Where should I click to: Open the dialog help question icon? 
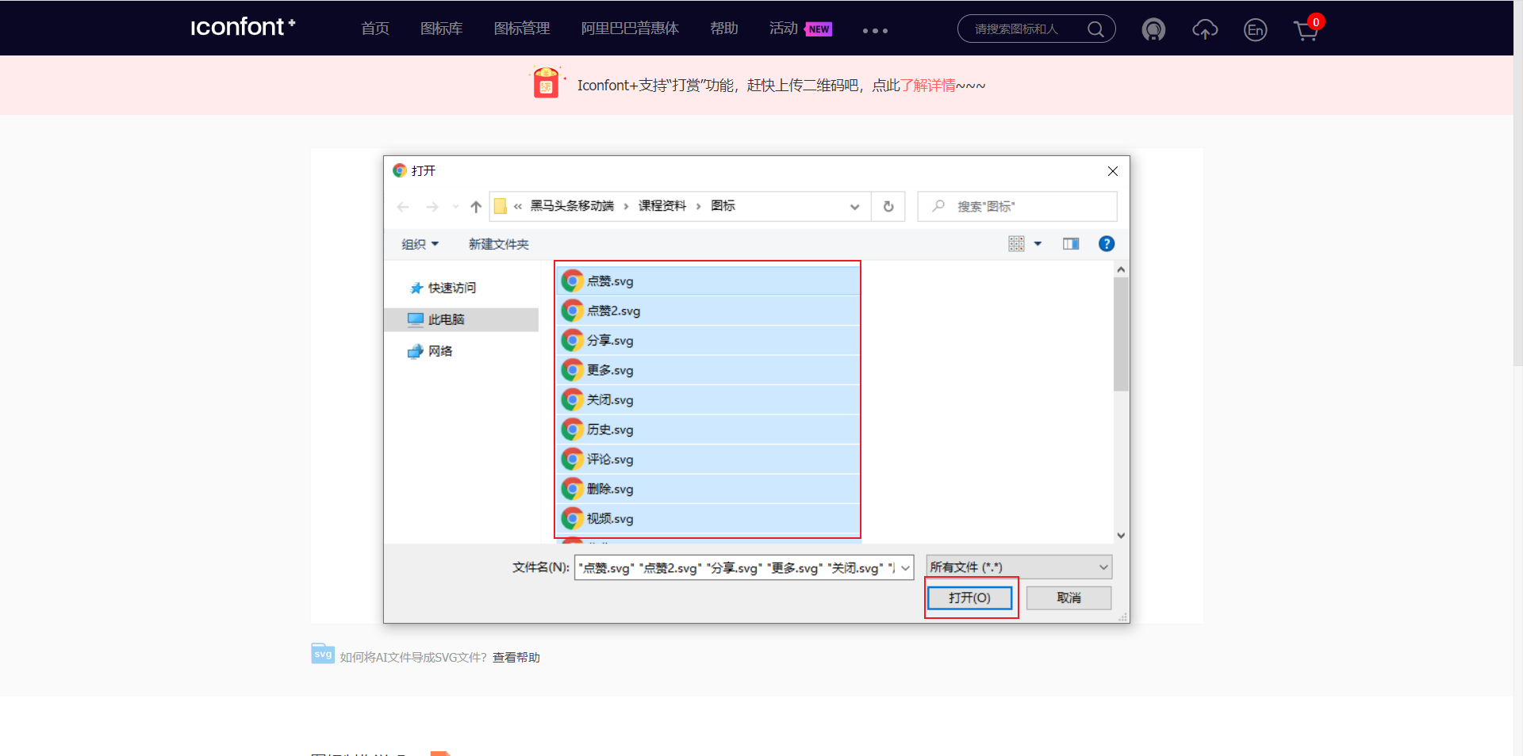(1107, 244)
